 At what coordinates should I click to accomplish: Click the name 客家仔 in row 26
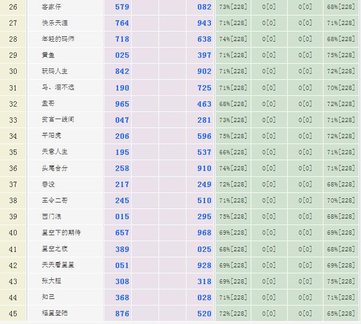51,7
